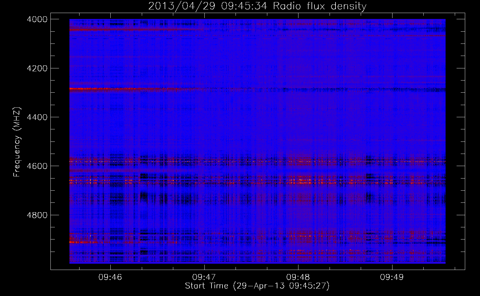Screen dimensions: 480x296
Task: Click the 4200 frequency axis label
Action: (37, 68)
